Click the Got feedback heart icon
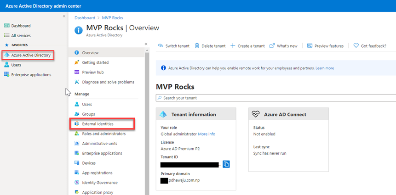Image resolution: width=396 pixels, height=195 pixels. tap(356, 45)
